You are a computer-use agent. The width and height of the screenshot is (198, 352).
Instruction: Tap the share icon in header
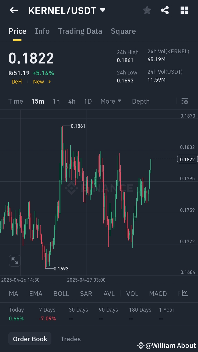click(165, 10)
